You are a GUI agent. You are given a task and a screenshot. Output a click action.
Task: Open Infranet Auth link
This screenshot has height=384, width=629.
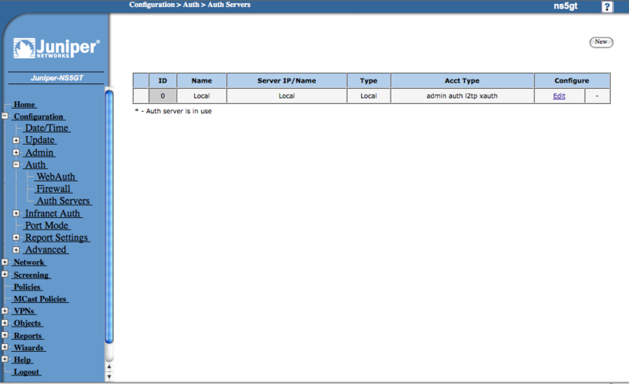click(x=53, y=214)
